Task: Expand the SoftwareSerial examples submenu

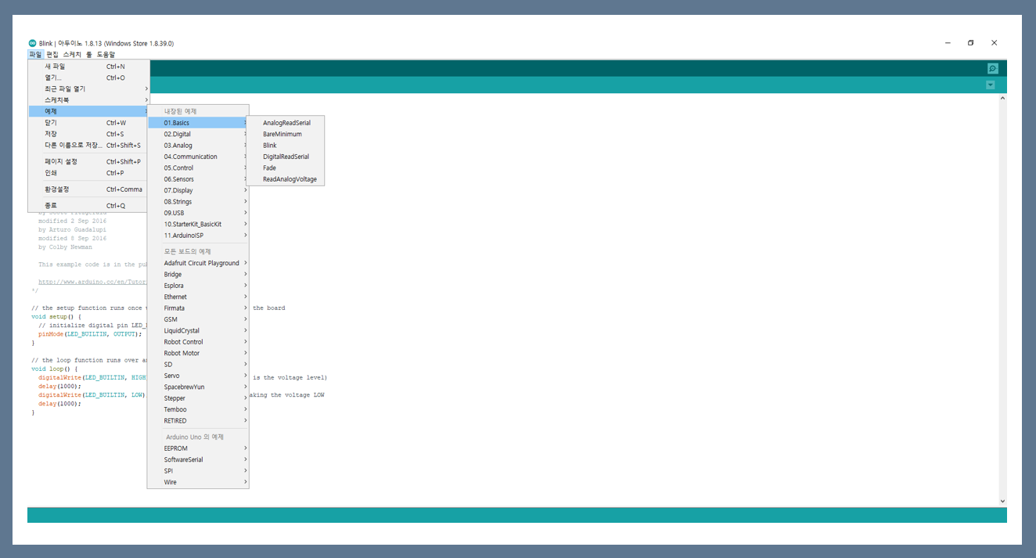Action: click(x=198, y=459)
